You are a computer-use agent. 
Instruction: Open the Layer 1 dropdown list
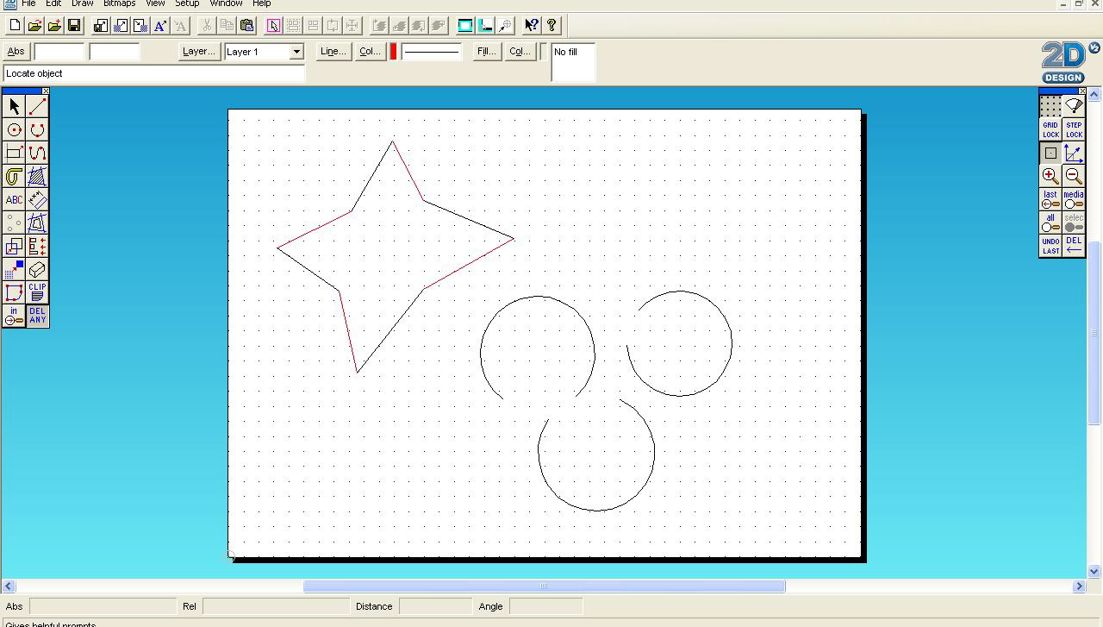click(x=296, y=52)
